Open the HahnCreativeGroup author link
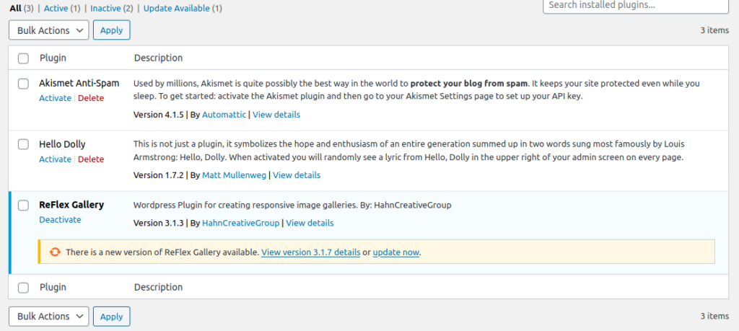This screenshot has height=331, width=739. [241, 223]
